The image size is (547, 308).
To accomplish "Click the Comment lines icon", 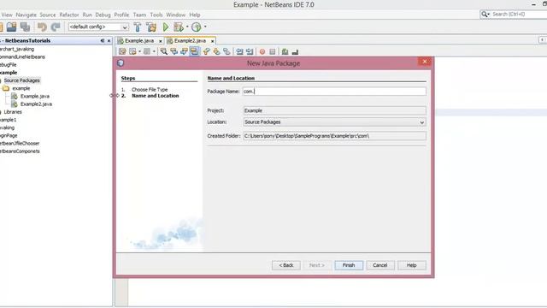I will [x=285, y=51].
